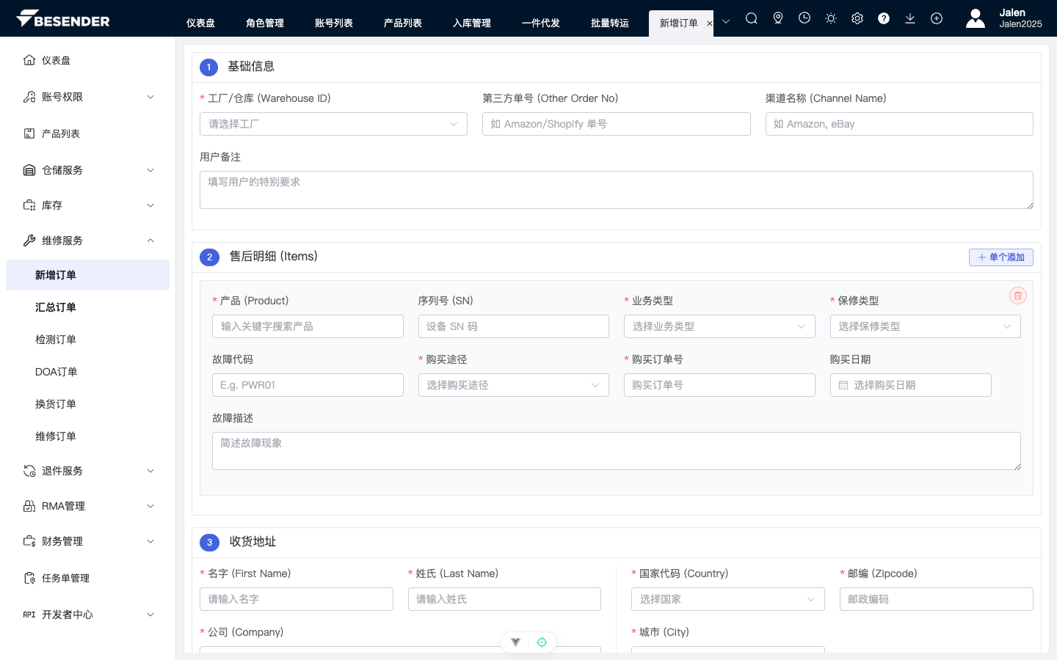
Task: Click the 账号权限 sidebar icon
Action: (x=29, y=97)
